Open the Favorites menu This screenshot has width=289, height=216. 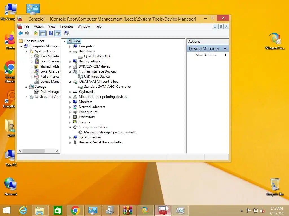(66, 26)
